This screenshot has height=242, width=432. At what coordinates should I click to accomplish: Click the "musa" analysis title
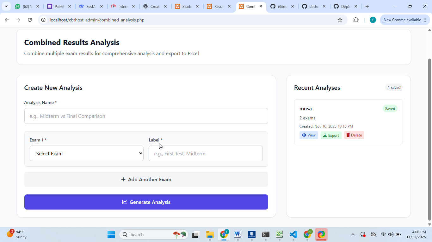(x=305, y=109)
